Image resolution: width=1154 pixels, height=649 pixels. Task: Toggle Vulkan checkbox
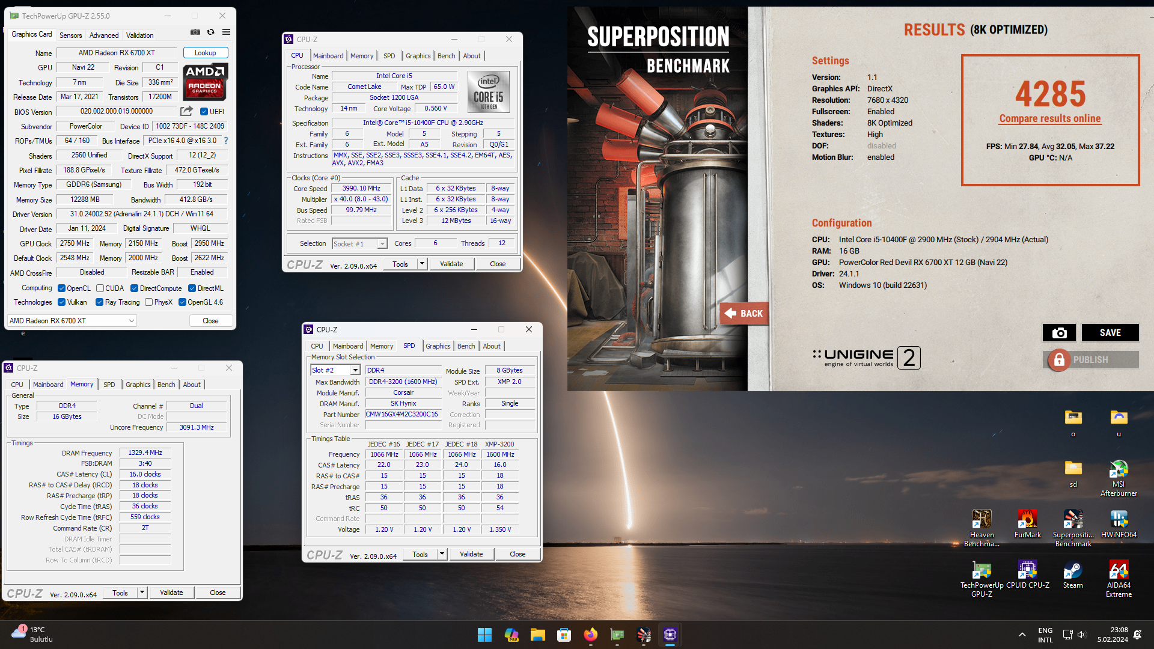(61, 302)
